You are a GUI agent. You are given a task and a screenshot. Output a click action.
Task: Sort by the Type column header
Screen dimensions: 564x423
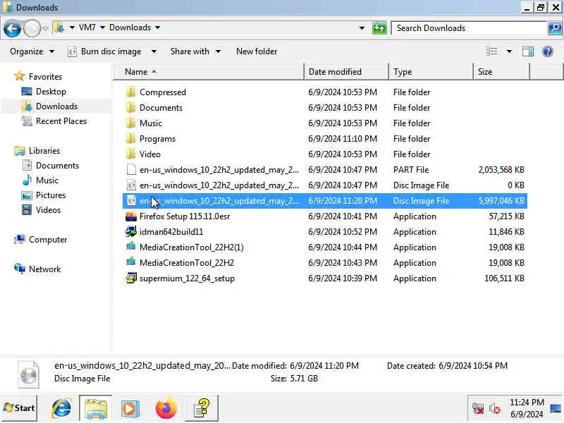pos(431,72)
